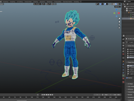
Task: Select Scene Collection in the outliner
Action: tap(130, 6)
